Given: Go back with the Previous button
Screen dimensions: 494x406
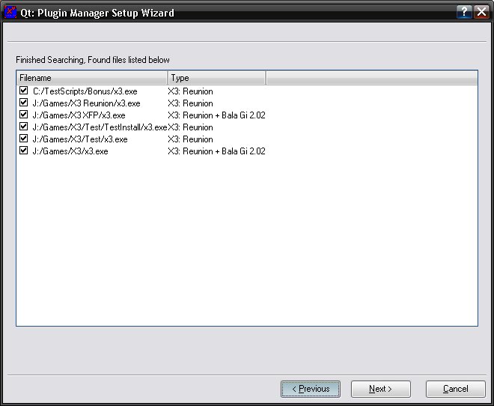Looking at the screenshot, I should pyautogui.click(x=311, y=390).
